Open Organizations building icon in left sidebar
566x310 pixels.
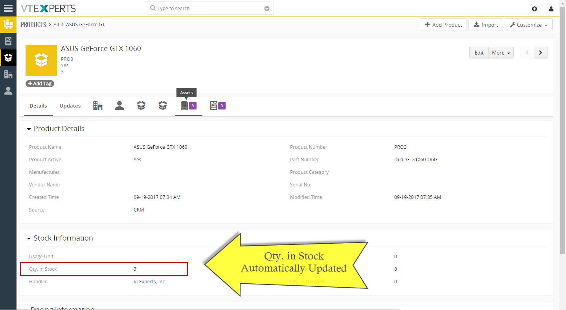8,74
